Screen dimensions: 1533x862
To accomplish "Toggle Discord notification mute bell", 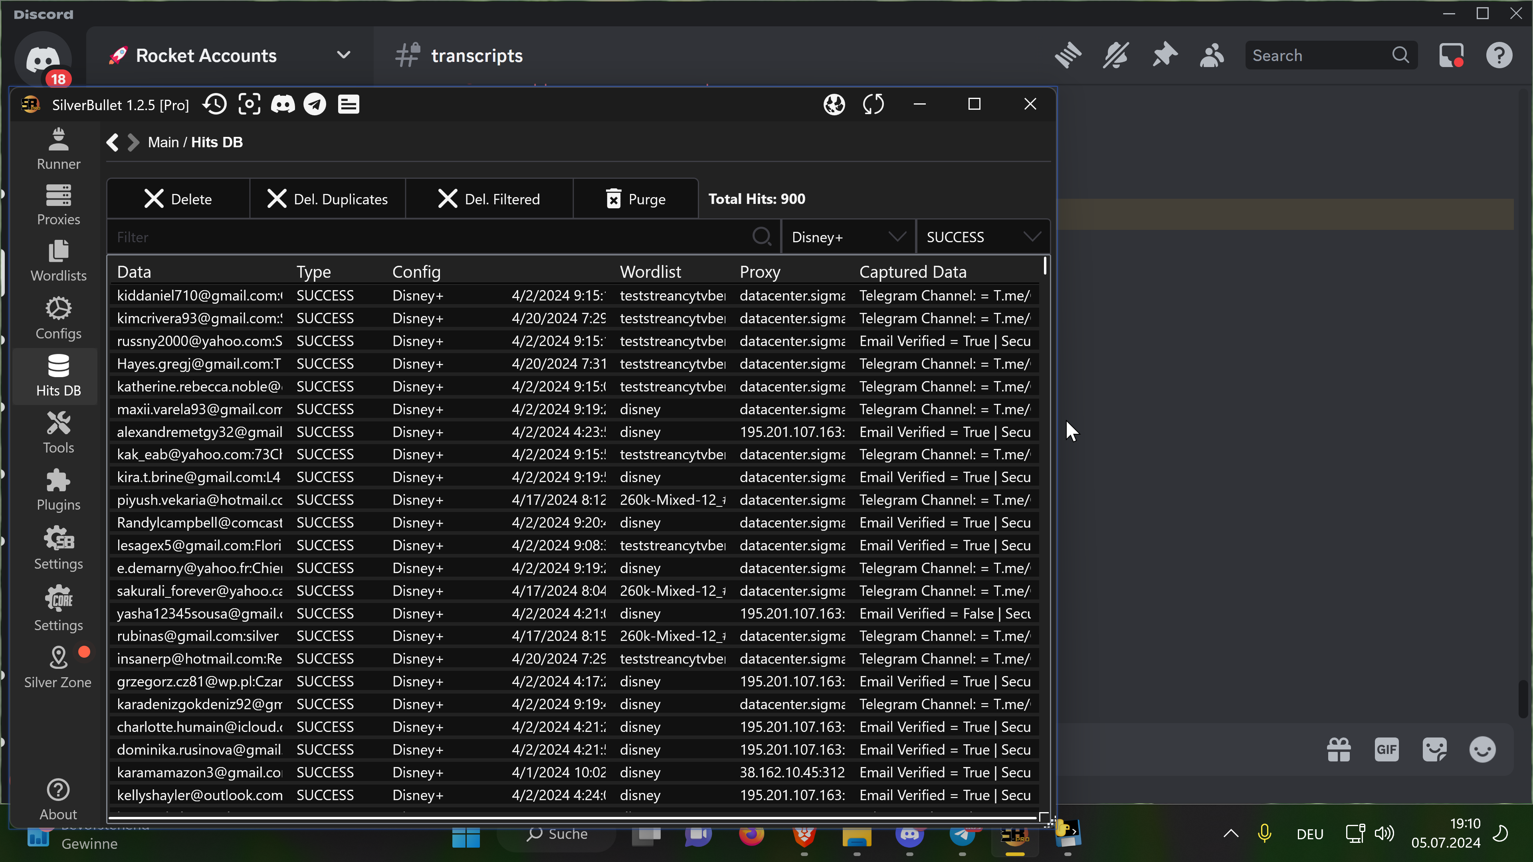I will point(1116,56).
